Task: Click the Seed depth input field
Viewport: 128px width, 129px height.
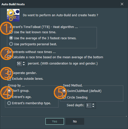Action: (89, 105)
